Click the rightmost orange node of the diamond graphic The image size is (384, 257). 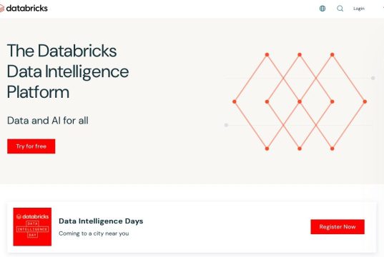[365, 101]
